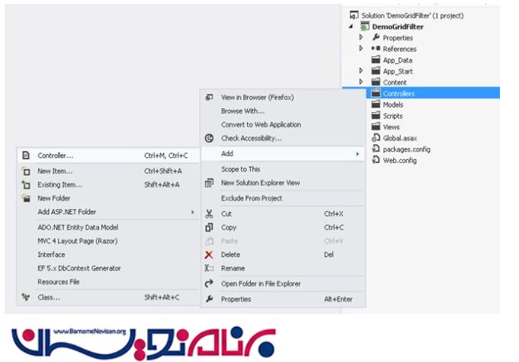Screen dimensions: 519x362
Task: Click the Cut scissors icon
Action: (x=209, y=213)
